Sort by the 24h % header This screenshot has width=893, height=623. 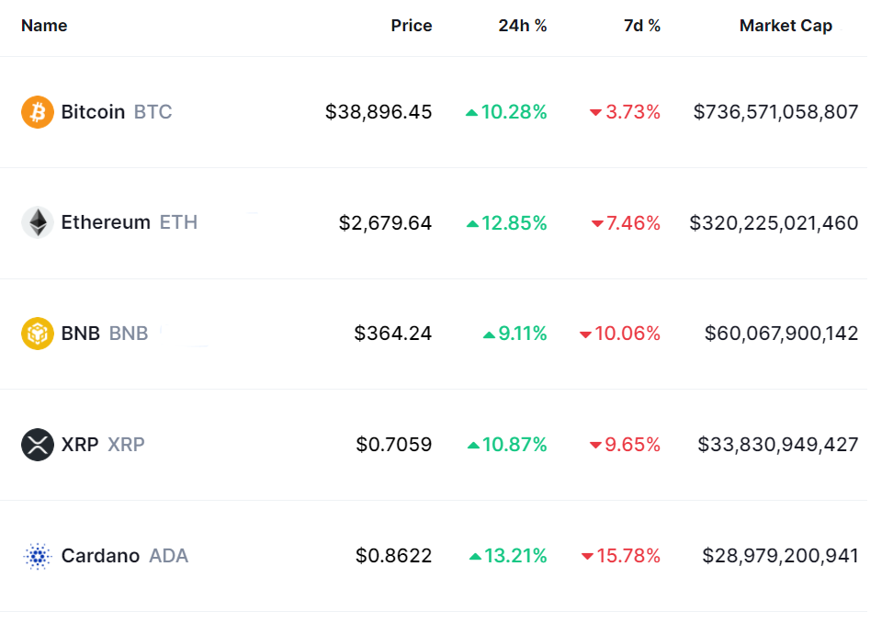click(523, 26)
